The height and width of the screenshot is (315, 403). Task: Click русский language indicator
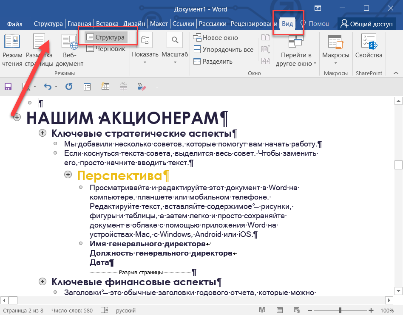[126, 311]
